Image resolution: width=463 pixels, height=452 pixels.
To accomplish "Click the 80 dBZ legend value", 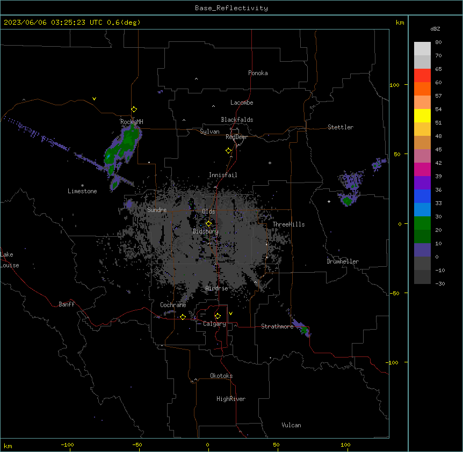I will tap(438, 42).
